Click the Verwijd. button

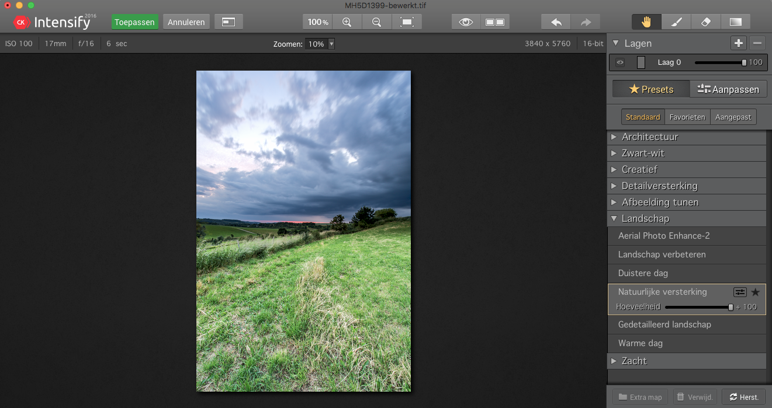(x=695, y=397)
